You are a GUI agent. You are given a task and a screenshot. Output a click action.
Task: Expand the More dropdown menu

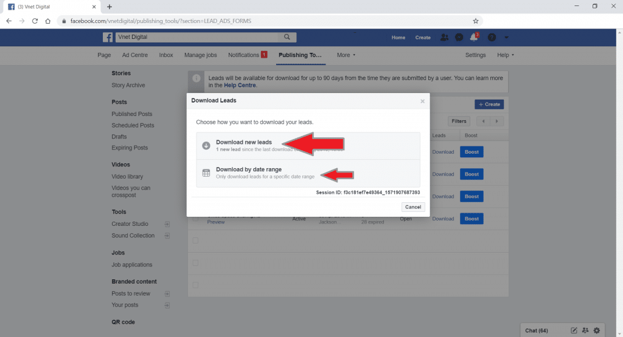(x=346, y=55)
